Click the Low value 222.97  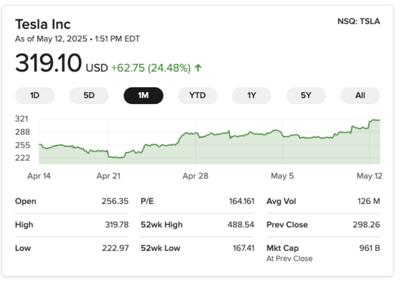coord(115,248)
